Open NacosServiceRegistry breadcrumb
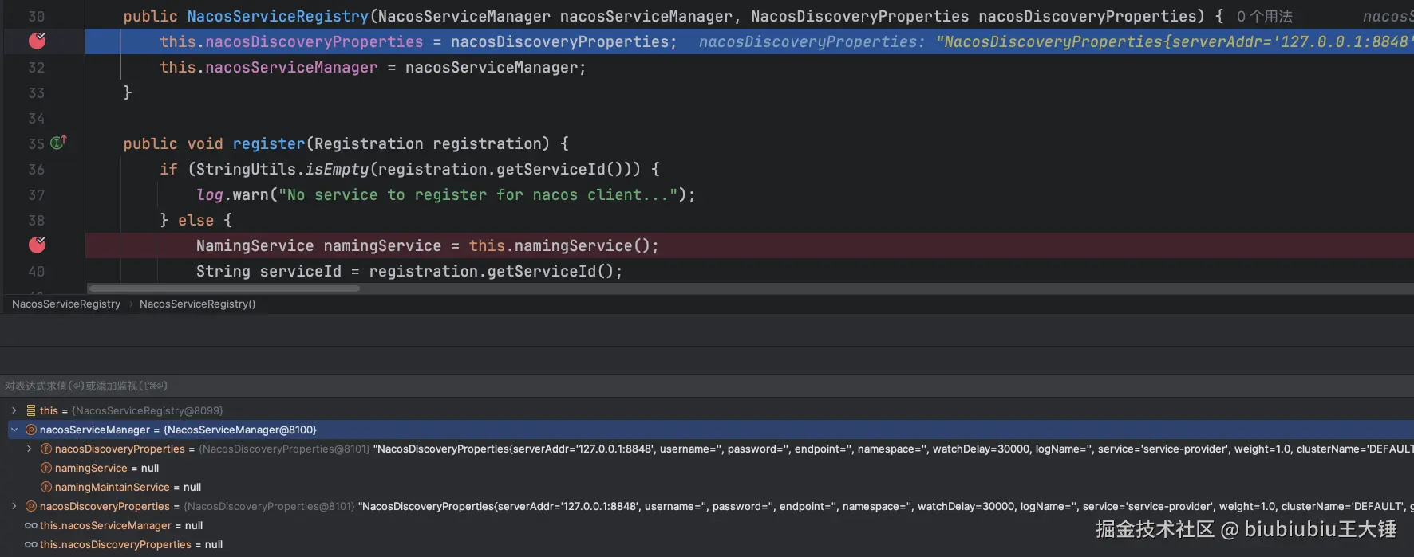Viewport: 1414px width, 557px height. coord(66,304)
